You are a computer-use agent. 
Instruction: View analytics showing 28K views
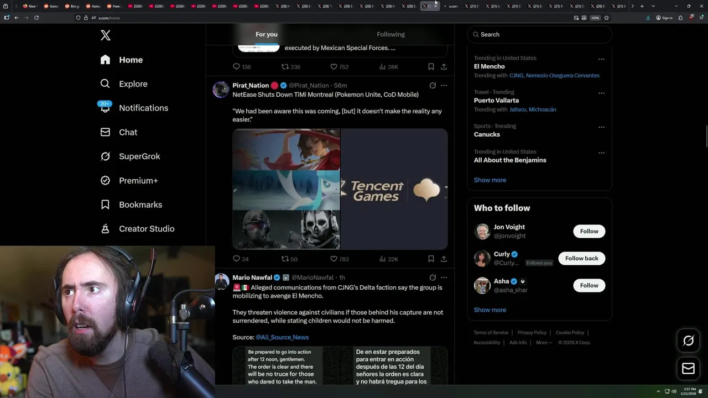coord(388,67)
